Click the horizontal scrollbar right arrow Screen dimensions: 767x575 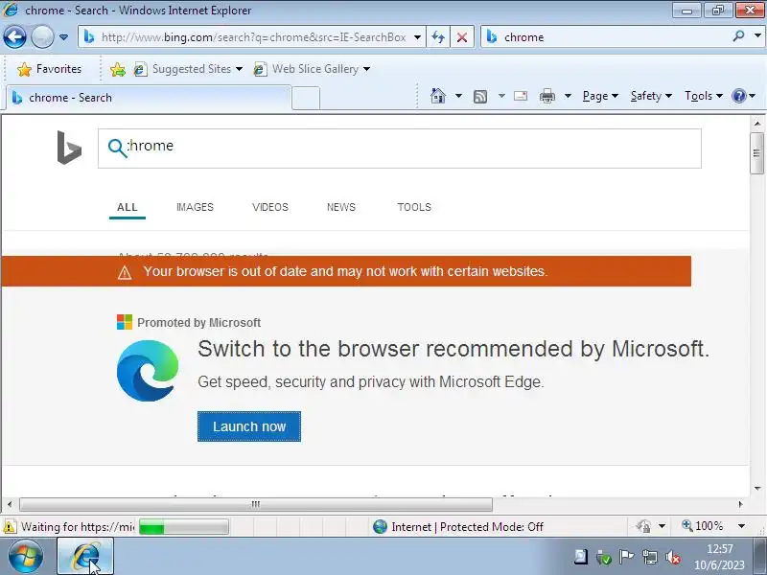(x=740, y=504)
